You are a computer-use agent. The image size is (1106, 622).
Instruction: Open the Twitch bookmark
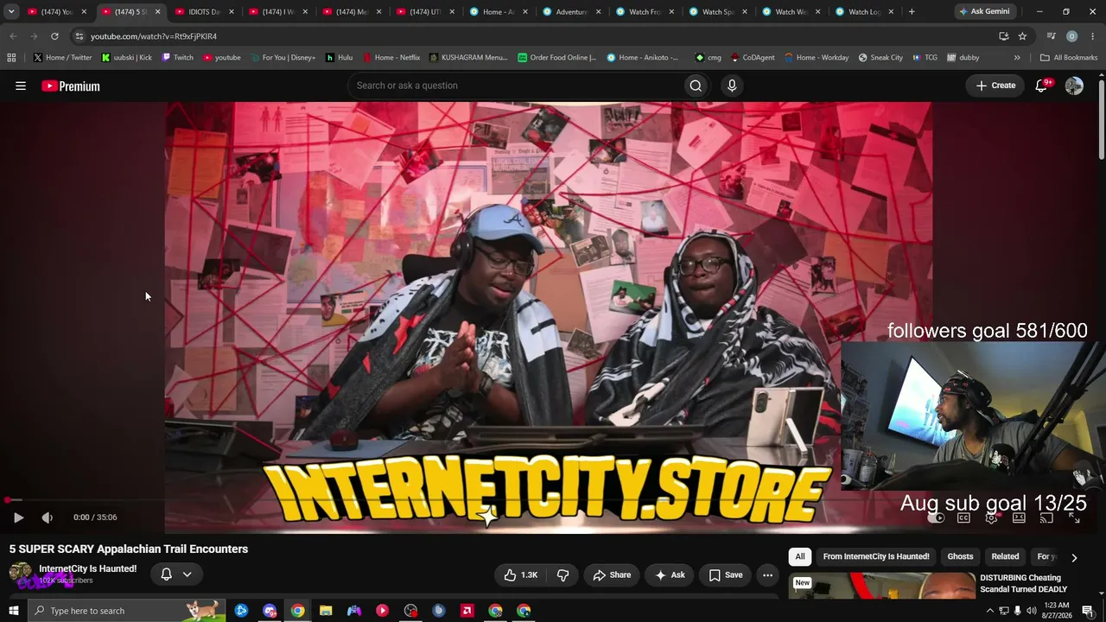coord(178,58)
